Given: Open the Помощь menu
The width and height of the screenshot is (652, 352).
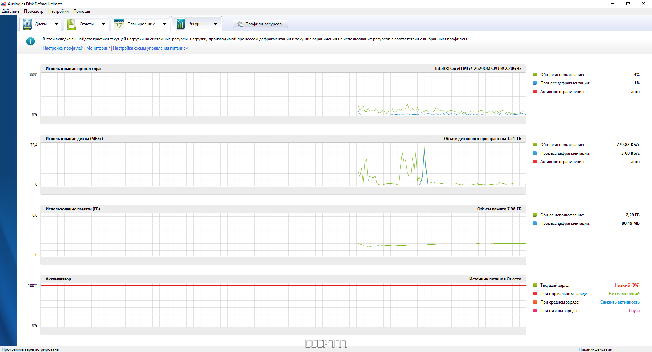Looking at the screenshot, I should (x=81, y=11).
